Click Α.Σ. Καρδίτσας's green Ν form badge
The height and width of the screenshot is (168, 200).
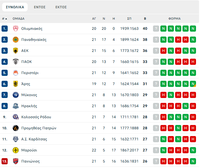(163, 139)
